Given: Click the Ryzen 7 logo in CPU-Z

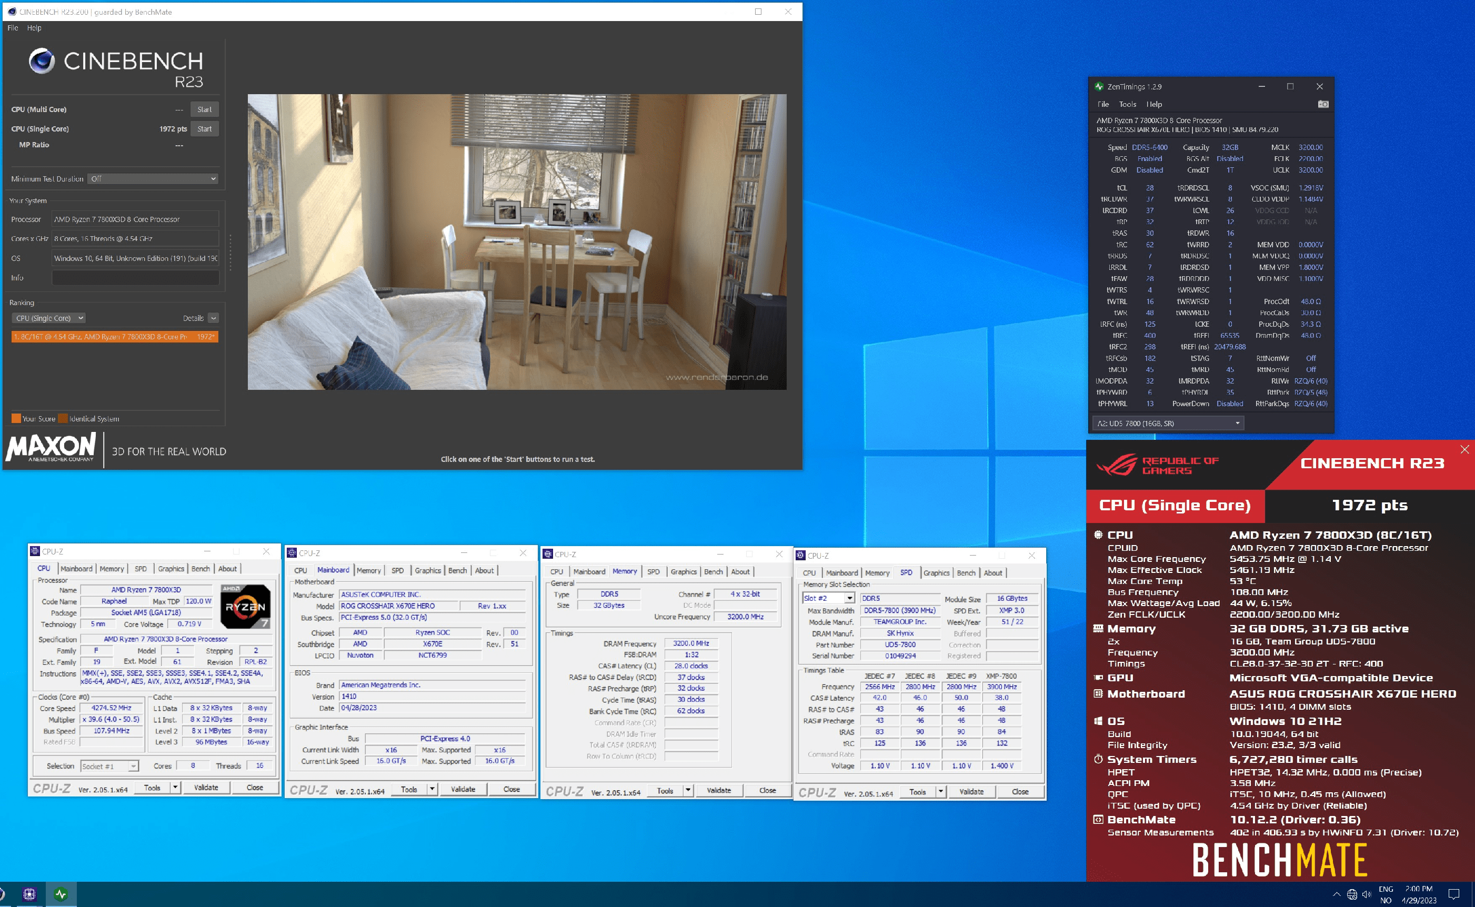Looking at the screenshot, I should [x=245, y=606].
